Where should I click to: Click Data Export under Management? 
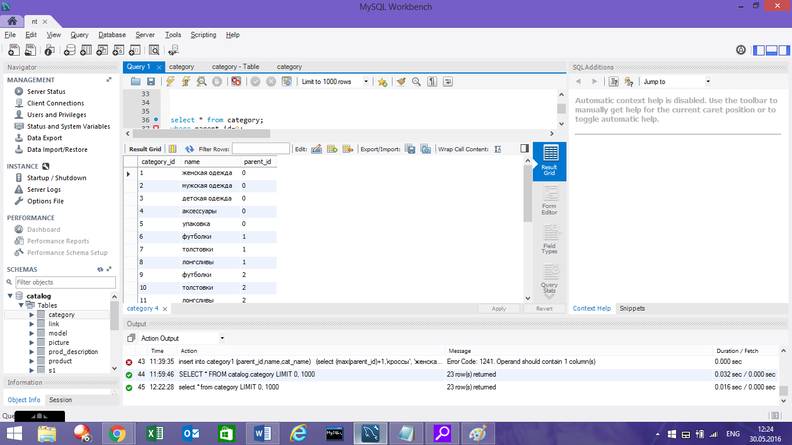44,138
